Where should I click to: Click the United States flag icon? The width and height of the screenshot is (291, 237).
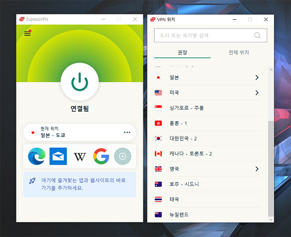[158, 93]
